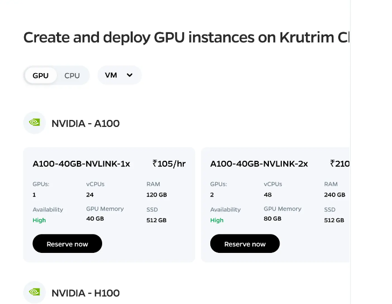The width and height of the screenshot is (392, 304).
Task: Click the High availability status on 1x card
Action: pos(39,220)
